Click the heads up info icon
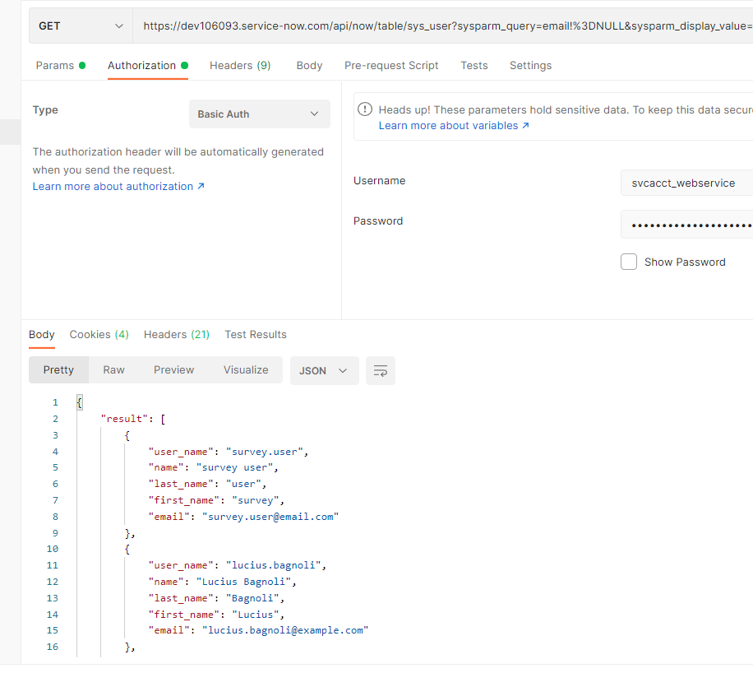 coord(365,109)
